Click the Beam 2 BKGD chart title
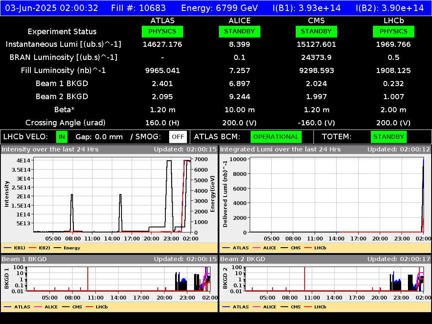The height and width of the screenshot is (324, 432). [x=243, y=259]
